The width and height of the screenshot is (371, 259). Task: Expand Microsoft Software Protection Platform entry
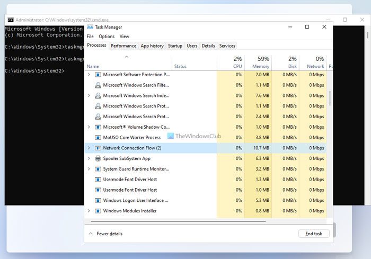[89, 75]
